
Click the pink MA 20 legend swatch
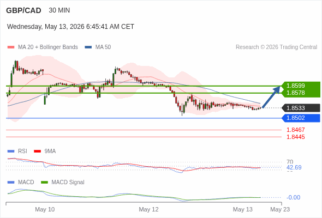coord(11,47)
